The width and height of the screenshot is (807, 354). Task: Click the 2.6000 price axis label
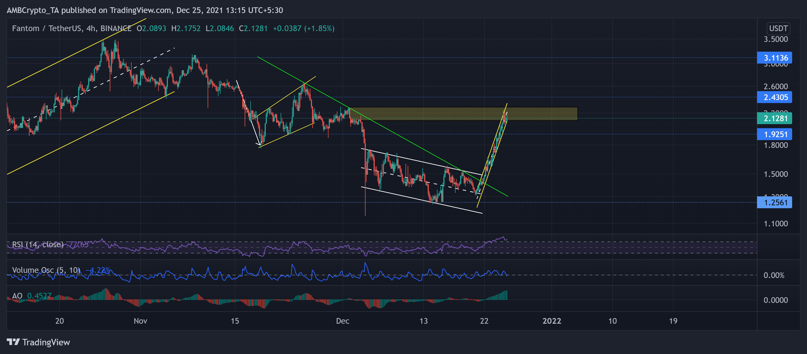click(776, 87)
